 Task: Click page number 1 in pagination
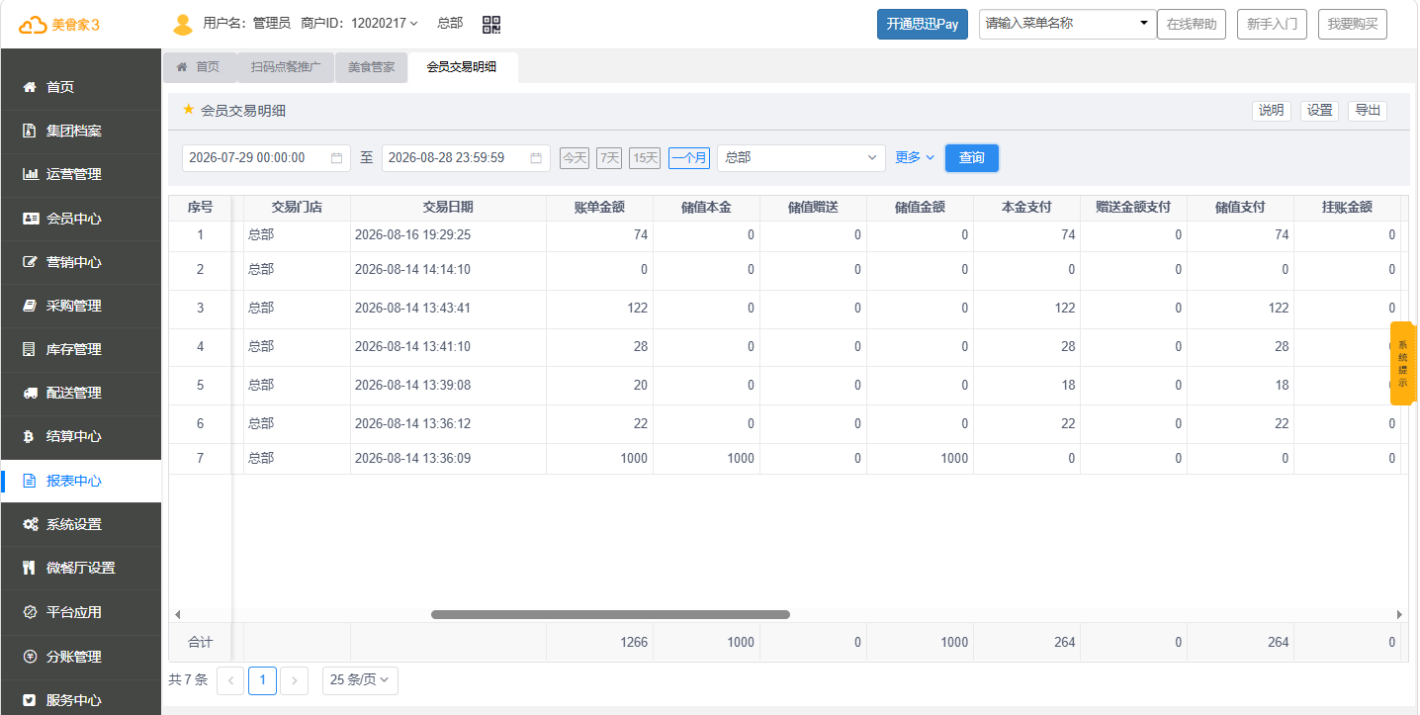pyautogui.click(x=262, y=680)
